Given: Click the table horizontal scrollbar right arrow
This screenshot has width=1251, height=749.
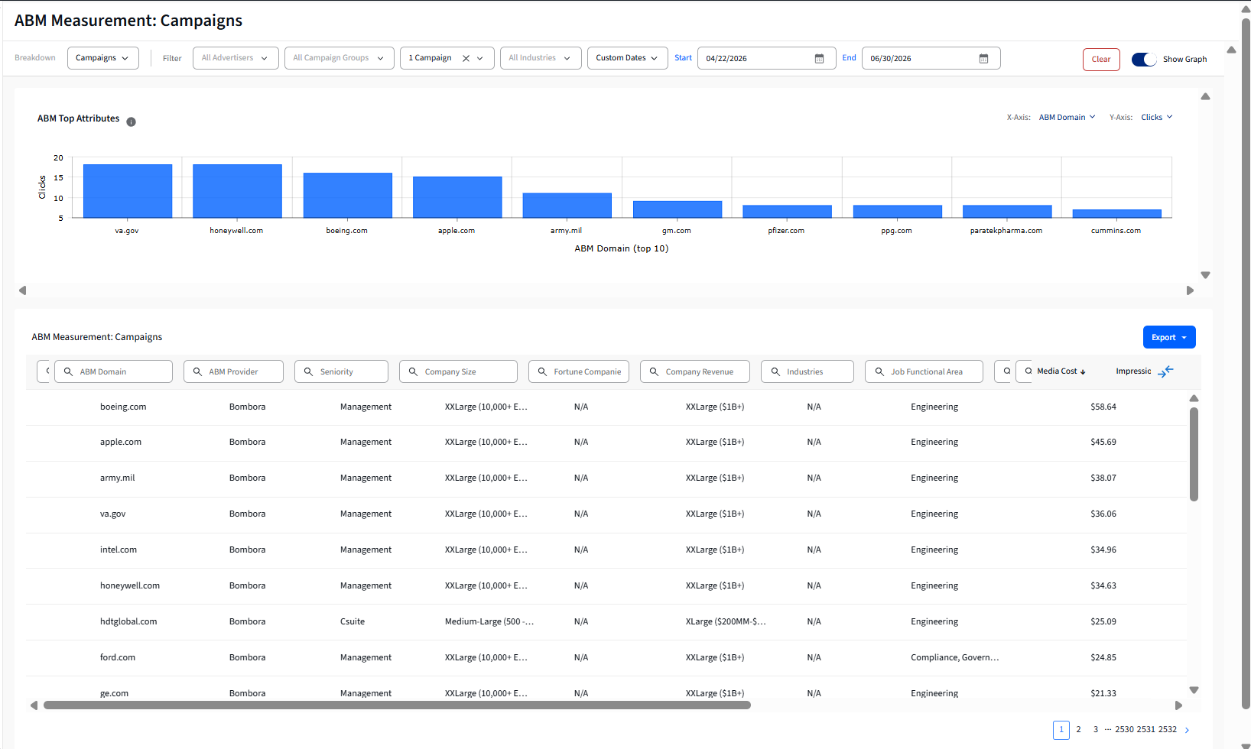Looking at the screenshot, I should pos(1178,705).
